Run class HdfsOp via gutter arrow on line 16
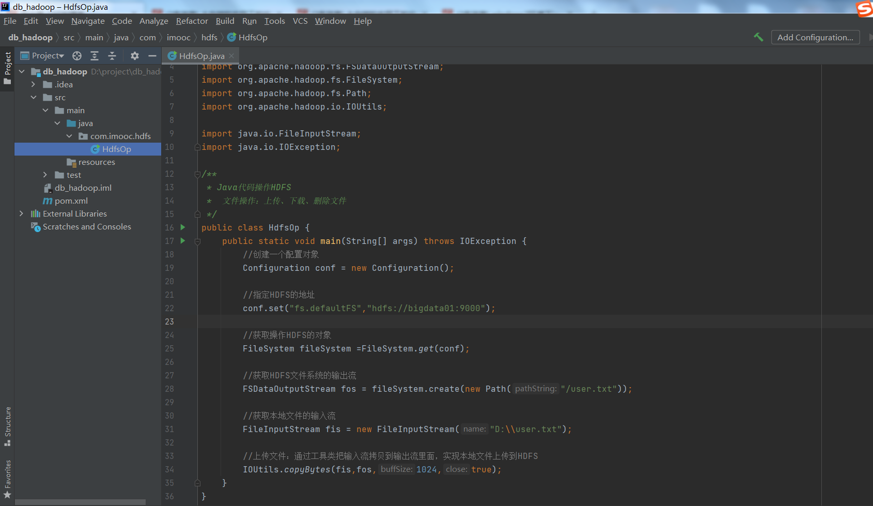This screenshot has height=506, width=873. point(182,227)
